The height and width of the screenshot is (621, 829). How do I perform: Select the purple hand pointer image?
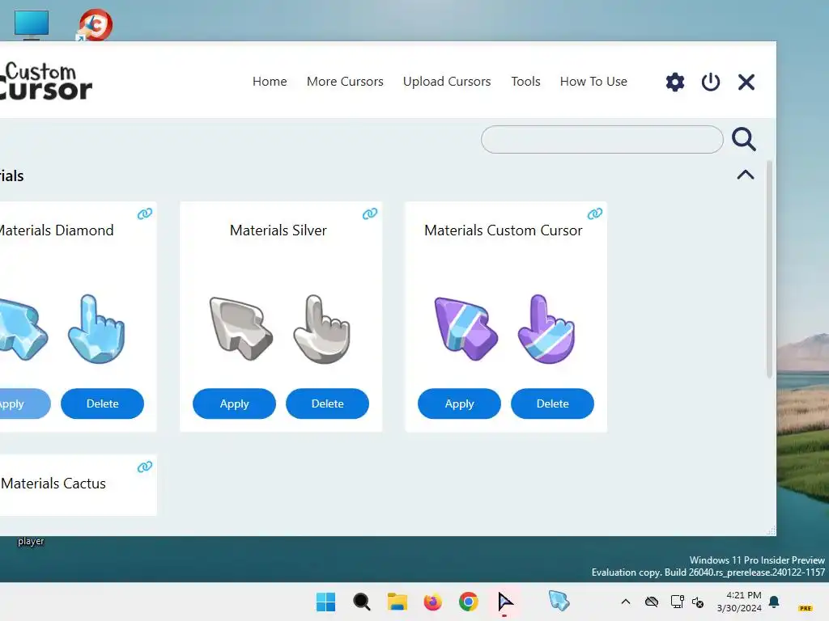[x=546, y=328]
